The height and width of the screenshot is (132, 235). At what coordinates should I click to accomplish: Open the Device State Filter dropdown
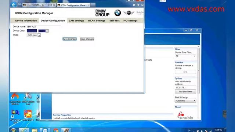[x=185, y=56]
